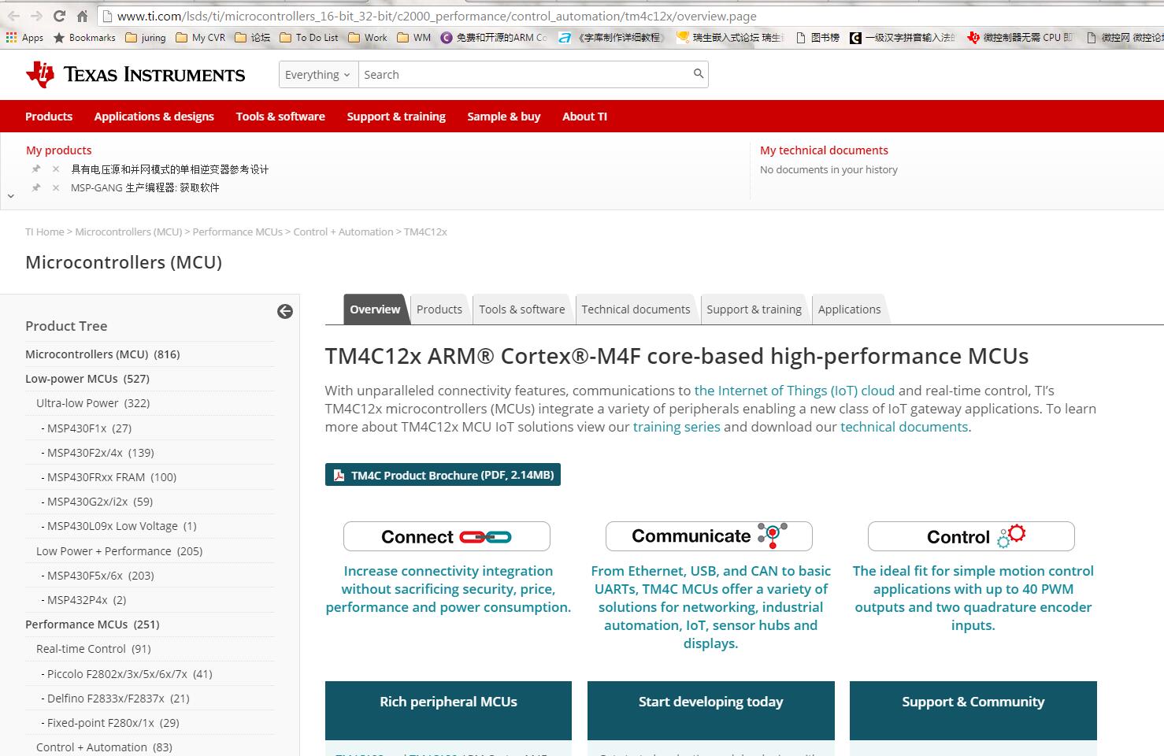
Task: Open the Bookmarks star folder
Action: point(84,37)
